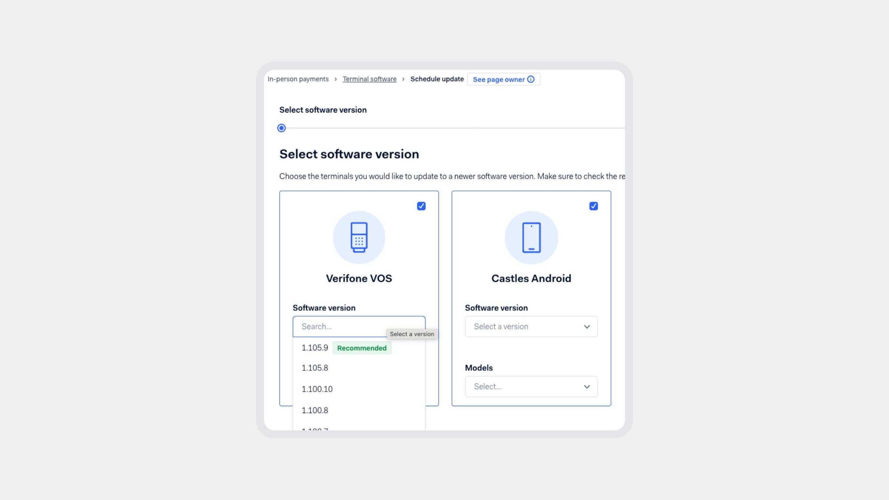Viewport: 889px width, 500px height.
Task: Click the Verifone payment terminal icon
Action: [x=359, y=237]
